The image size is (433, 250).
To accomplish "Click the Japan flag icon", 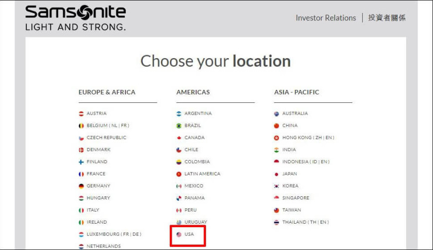I will 276,174.
